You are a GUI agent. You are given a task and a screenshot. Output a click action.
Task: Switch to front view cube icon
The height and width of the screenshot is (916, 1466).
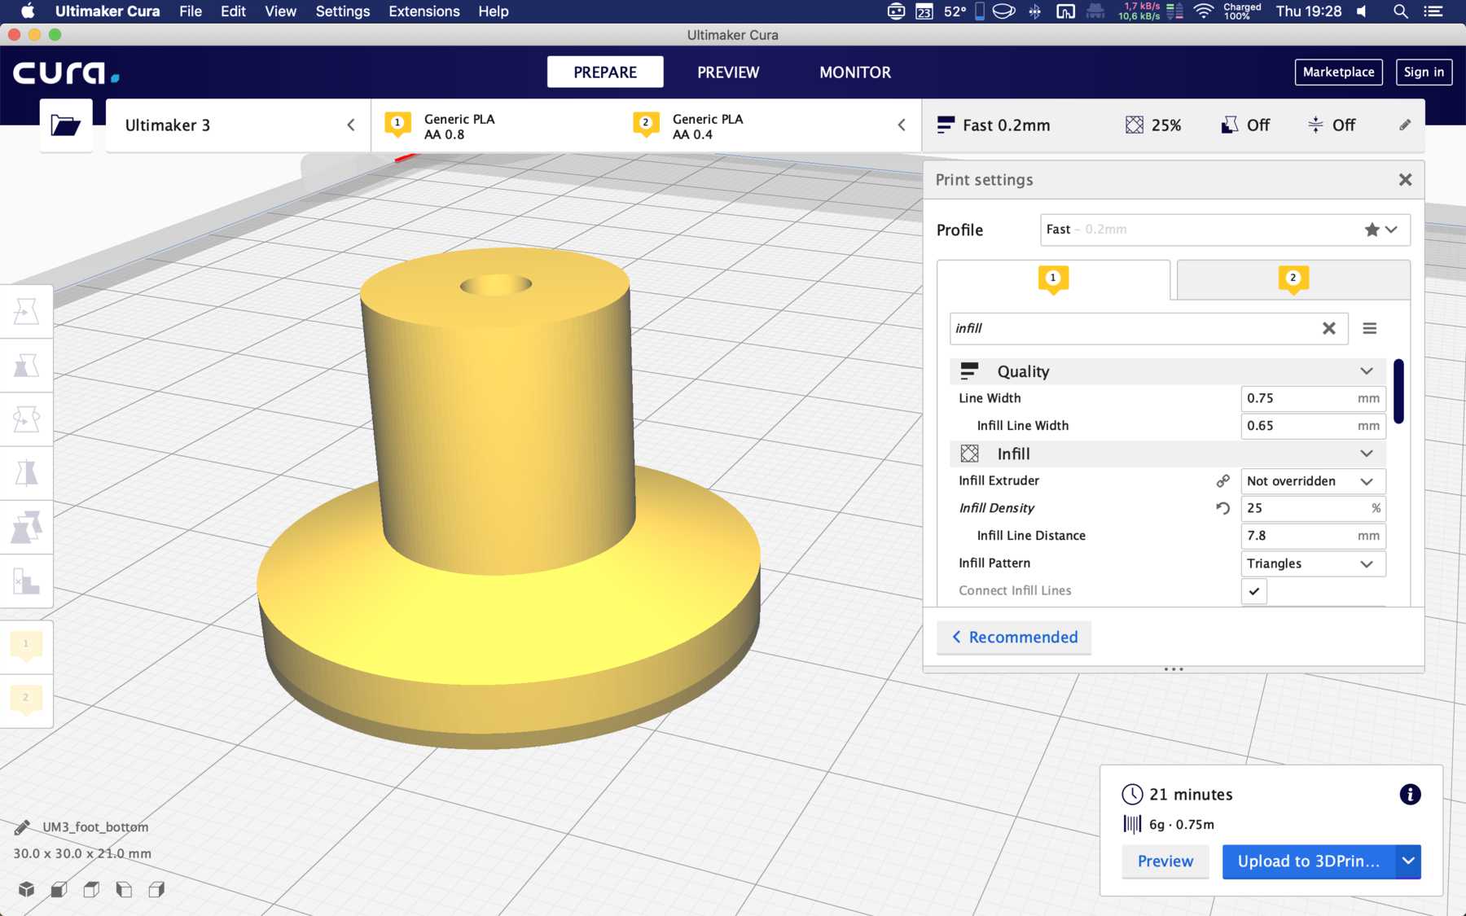click(59, 889)
